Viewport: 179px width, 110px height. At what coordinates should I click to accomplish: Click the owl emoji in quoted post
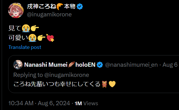click(105, 84)
